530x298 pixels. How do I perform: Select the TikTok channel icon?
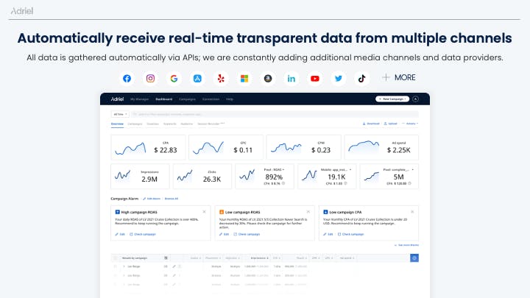click(361, 79)
